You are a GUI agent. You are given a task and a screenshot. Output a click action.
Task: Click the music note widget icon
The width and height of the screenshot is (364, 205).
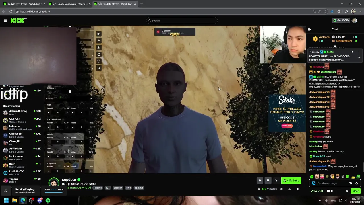pos(6,191)
